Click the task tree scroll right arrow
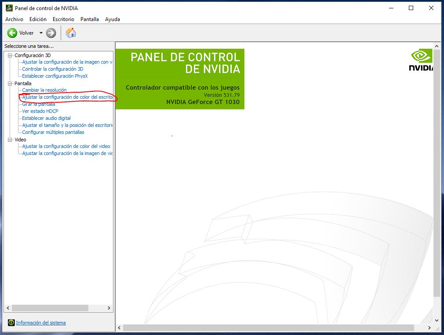 (x=109, y=308)
